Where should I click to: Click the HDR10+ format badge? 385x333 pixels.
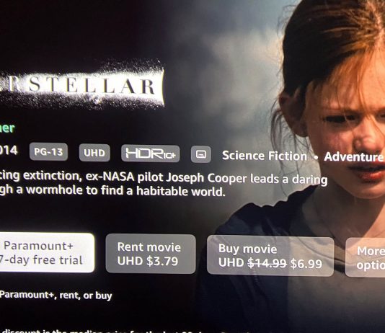point(150,154)
